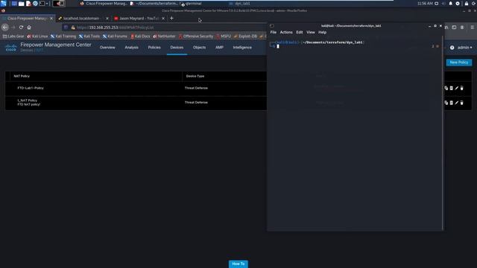Image resolution: width=477 pixels, height=268 pixels.
Task: Click the terminal window menu icon
Action: (272, 26)
